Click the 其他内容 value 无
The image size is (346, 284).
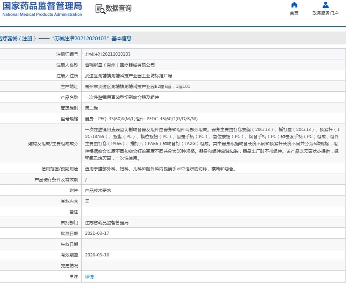[x=87, y=201]
